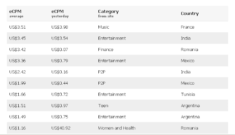
Task: Click the US$2.42 average eCPM value
Action: [18, 72]
